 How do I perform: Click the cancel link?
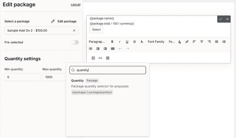(x=75, y=5)
